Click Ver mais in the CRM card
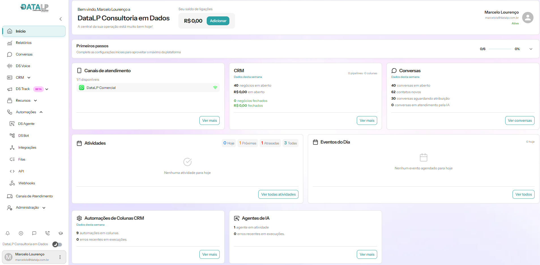 coord(367,121)
